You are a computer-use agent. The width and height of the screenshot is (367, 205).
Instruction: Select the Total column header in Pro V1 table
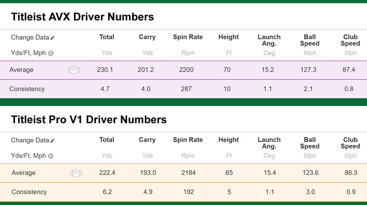[107, 140]
